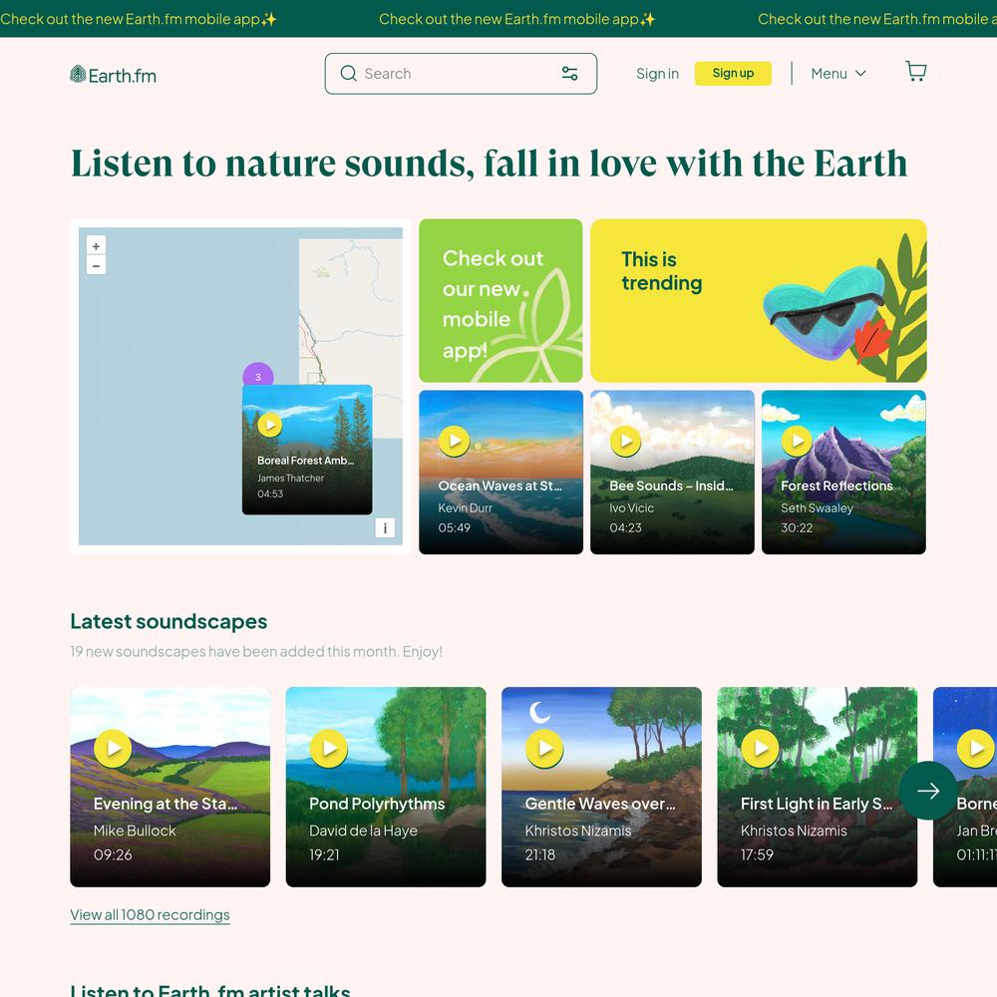Viewport: 997px width, 997px height.
Task: Show map attribution info
Action: pos(385,527)
